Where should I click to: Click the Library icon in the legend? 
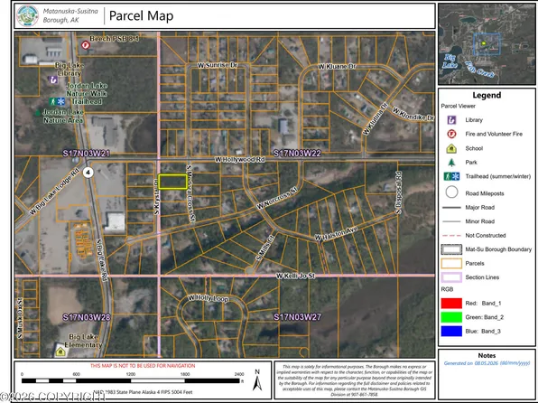451,120
